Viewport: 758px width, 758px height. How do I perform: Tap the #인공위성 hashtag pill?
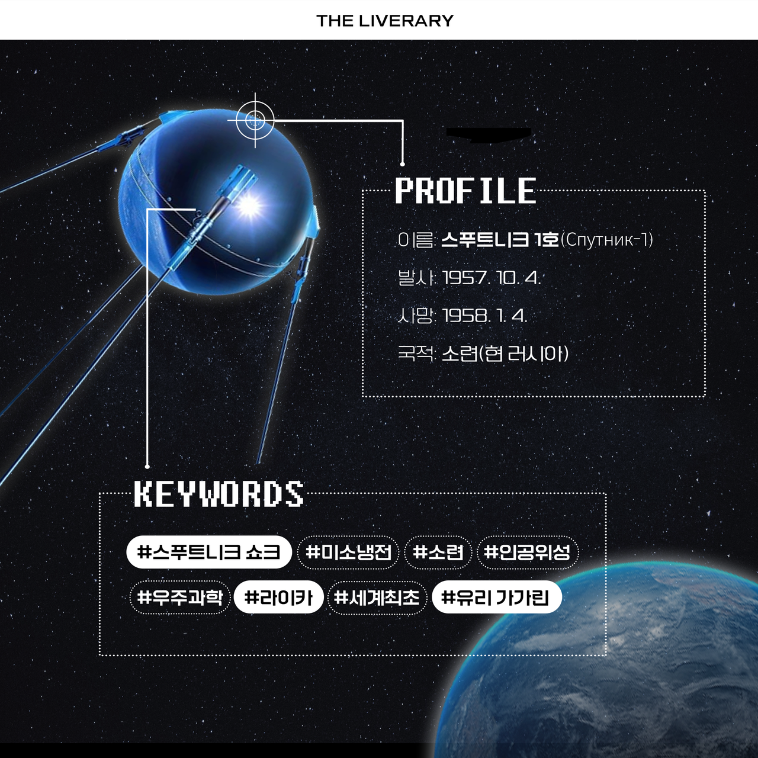pyautogui.click(x=526, y=552)
